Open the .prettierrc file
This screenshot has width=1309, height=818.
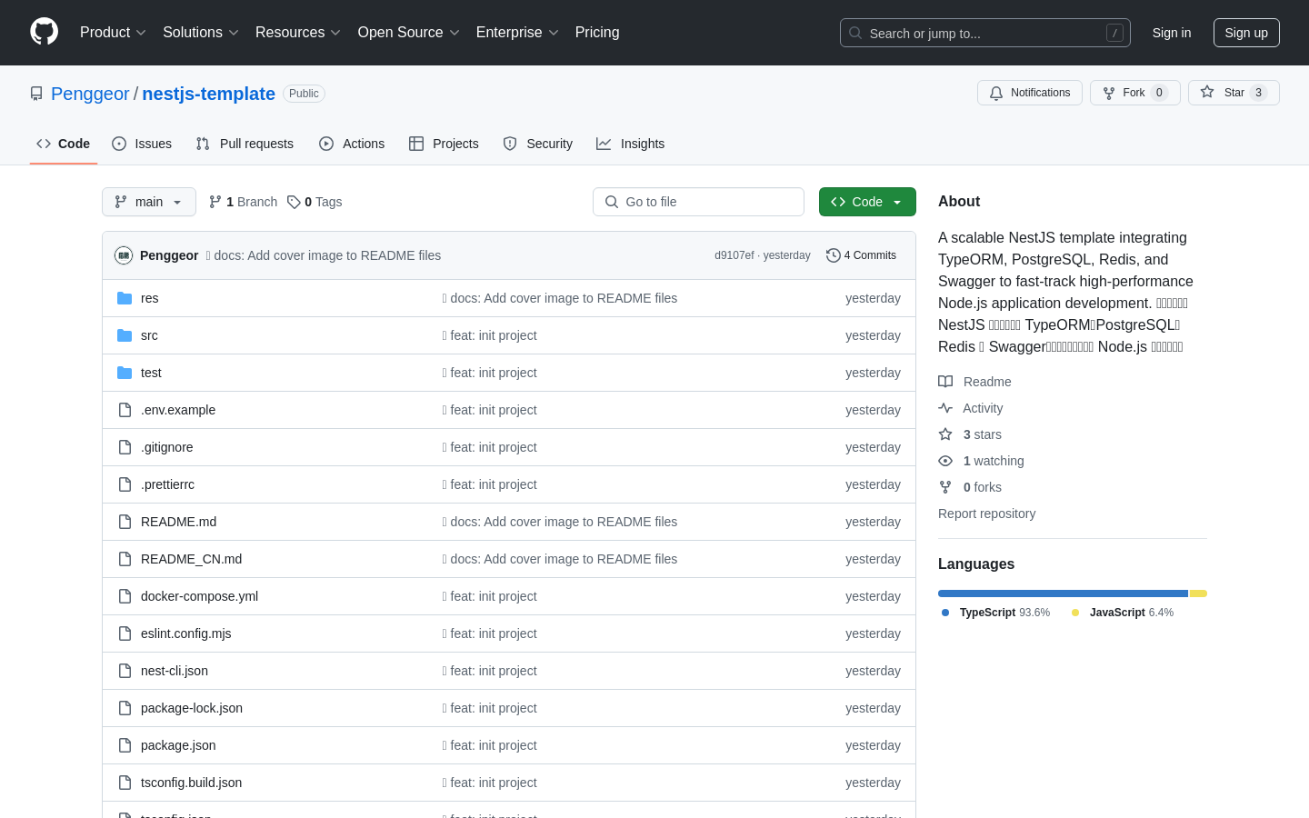[167, 484]
